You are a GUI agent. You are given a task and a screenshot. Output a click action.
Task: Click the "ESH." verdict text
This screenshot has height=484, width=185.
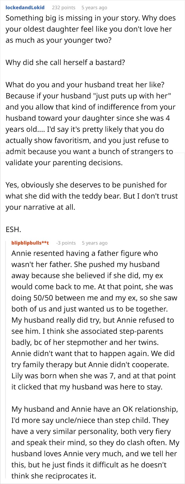tap(13, 229)
